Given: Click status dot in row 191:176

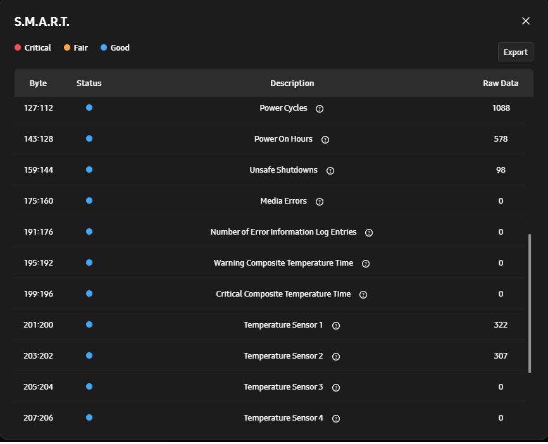Looking at the screenshot, I should (89, 231).
